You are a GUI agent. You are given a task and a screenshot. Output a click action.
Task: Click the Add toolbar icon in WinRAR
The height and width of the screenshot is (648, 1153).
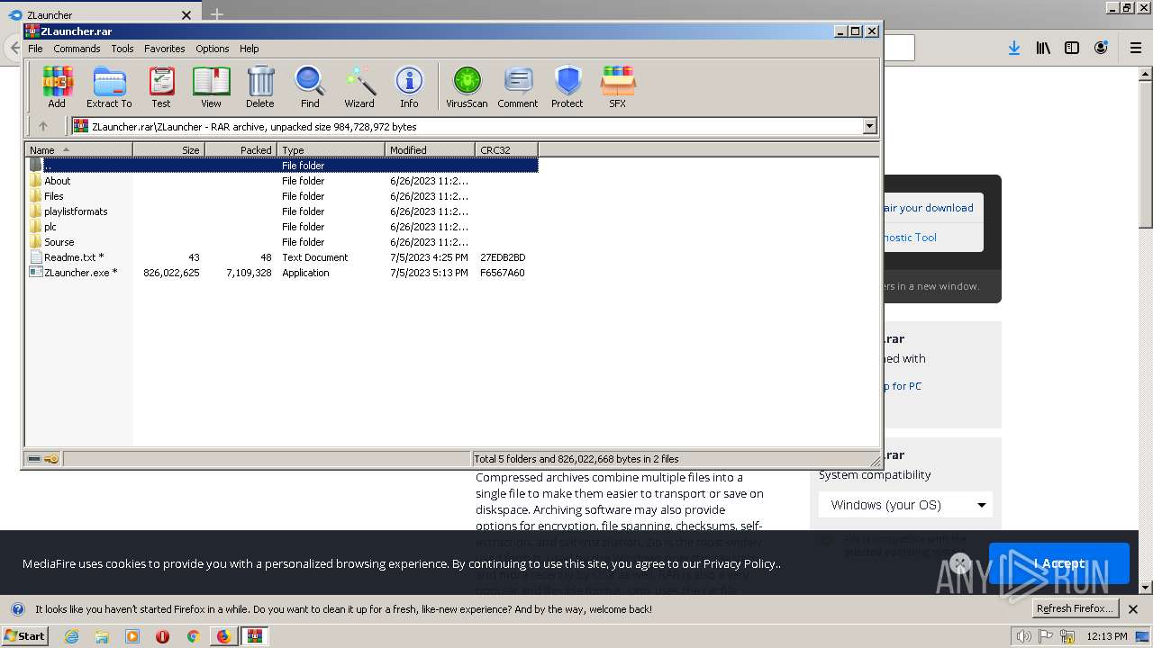click(57, 87)
